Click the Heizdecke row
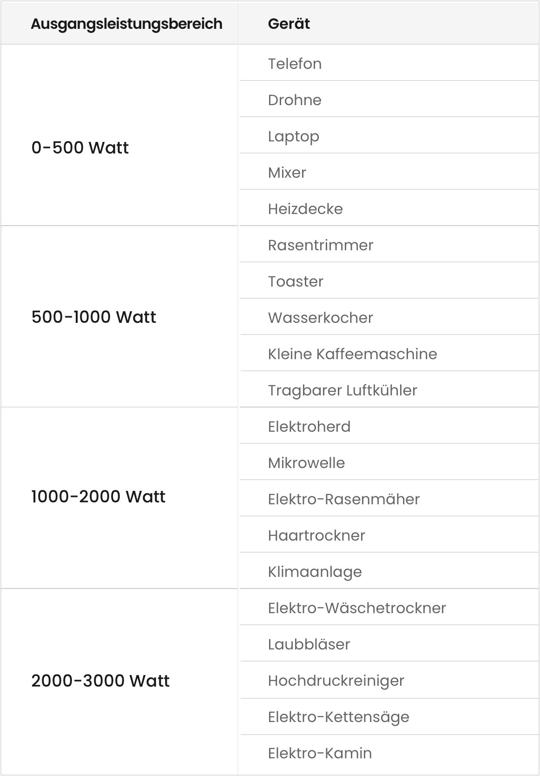Viewport: 540px width, 776px height. (305, 208)
